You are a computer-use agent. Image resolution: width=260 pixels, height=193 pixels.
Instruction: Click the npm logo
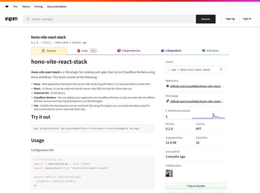pyautogui.click(x=11, y=19)
